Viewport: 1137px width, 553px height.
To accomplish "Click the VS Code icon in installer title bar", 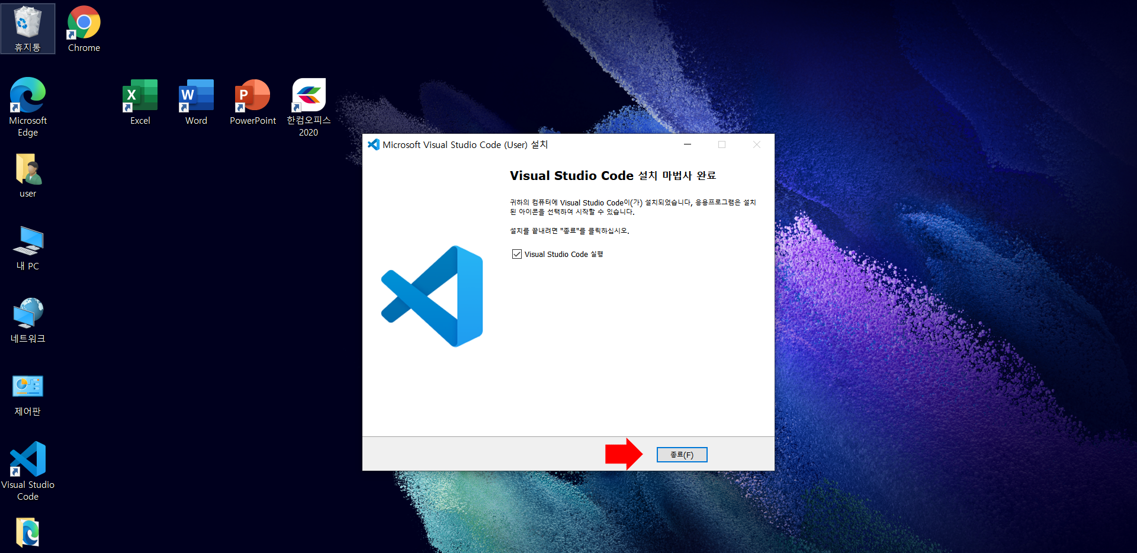I will pyautogui.click(x=373, y=144).
